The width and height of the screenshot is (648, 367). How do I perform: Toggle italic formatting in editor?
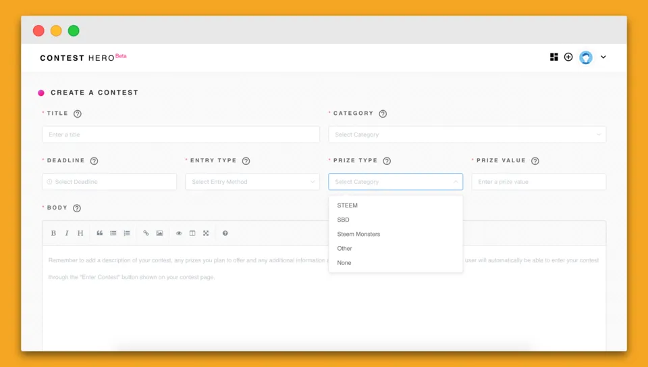tap(67, 233)
